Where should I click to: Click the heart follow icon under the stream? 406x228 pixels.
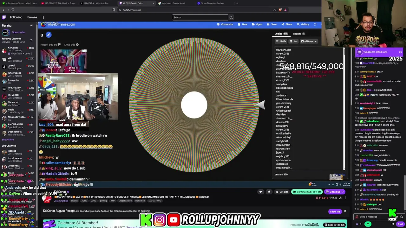point(261,192)
